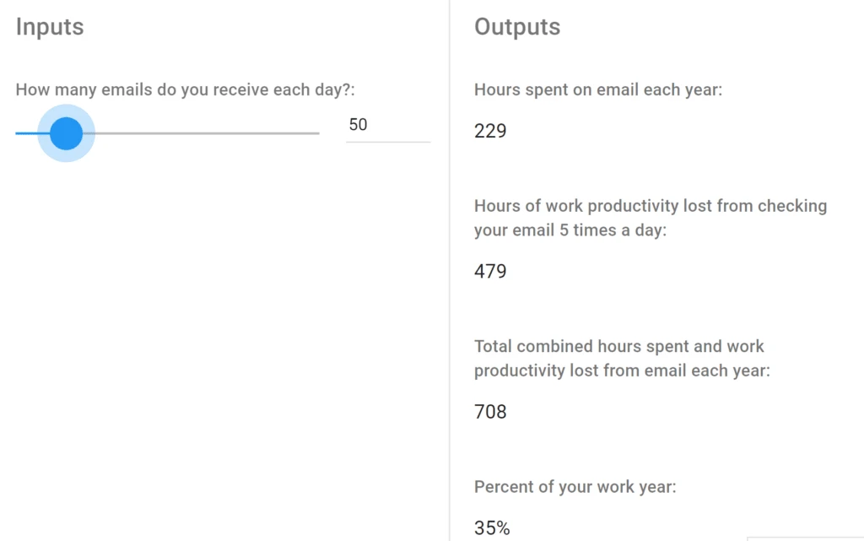Select the 479 productivity hours value
This screenshot has width=864, height=541.
490,271
